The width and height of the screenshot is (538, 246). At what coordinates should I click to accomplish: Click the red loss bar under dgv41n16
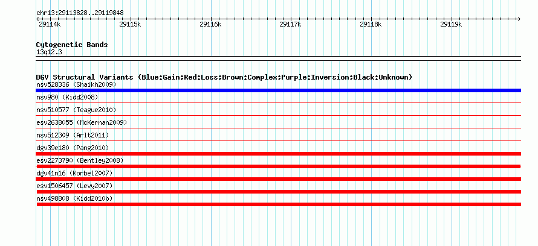click(278, 179)
